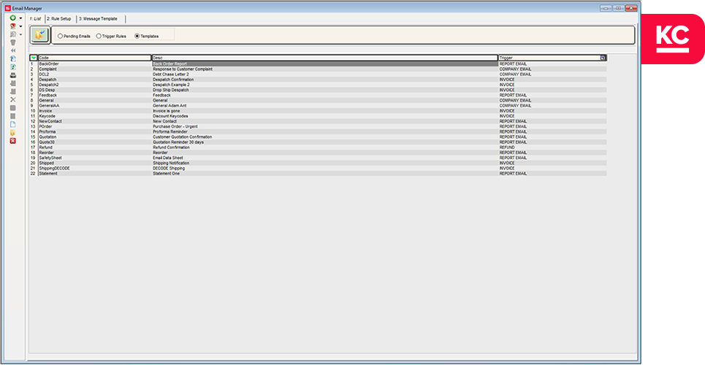The height and width of the screenshot is (365, 705).
Task: Click the small icon at Trigger column header end
Action: point(603,58)
